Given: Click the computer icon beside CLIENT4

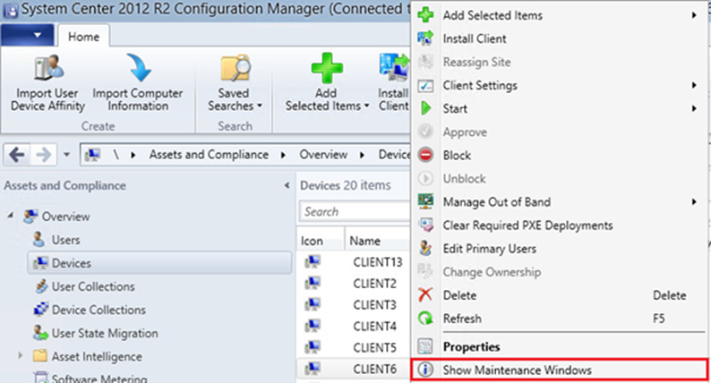Looking at the screenshot, I should pos(313,326).
